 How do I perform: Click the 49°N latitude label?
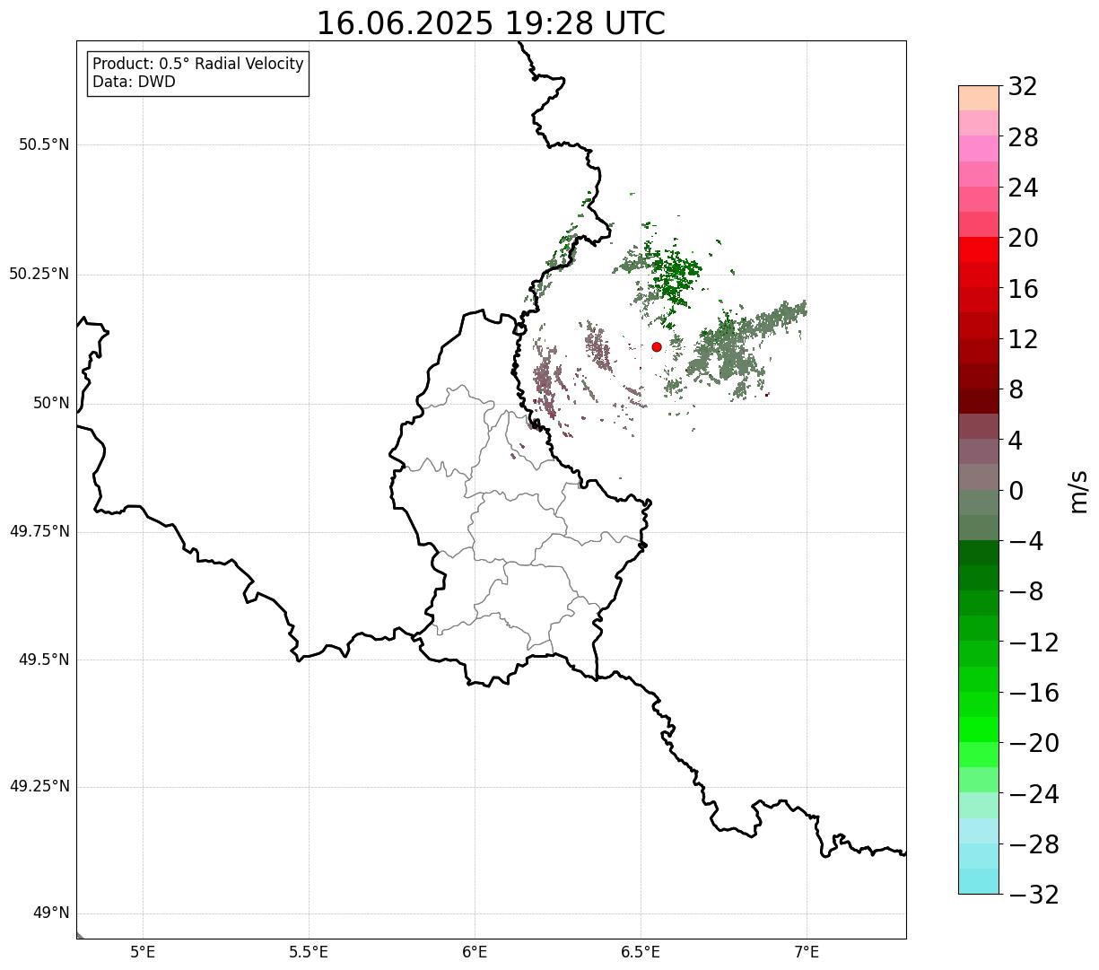coord(51,913)
